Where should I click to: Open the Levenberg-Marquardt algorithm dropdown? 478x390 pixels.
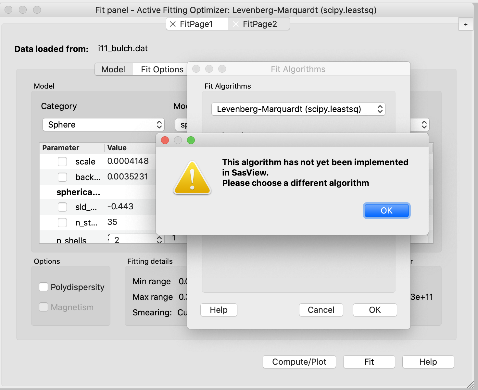(x=298, y=109)
